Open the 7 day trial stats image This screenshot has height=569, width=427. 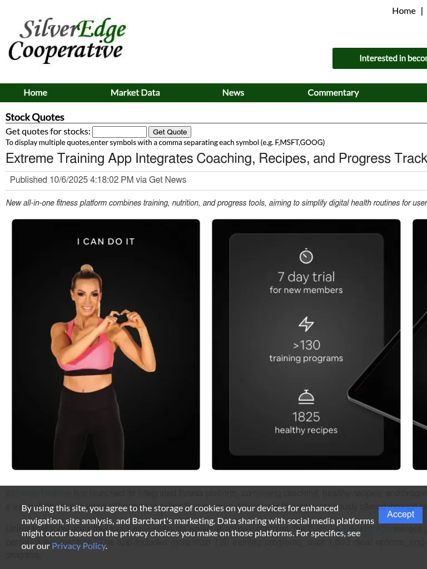tap(306, 345)
